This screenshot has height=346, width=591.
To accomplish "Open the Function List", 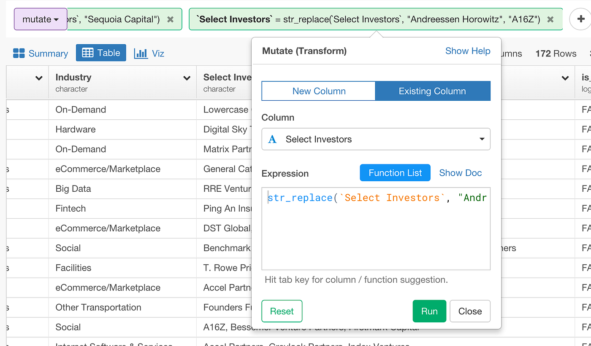I will (395, 173).
